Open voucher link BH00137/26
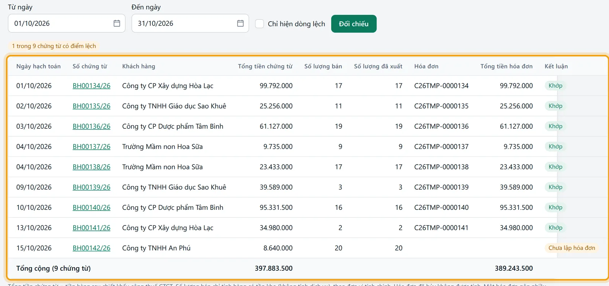The width and height of the screenshot is (609, 286). tap(91, 147)
